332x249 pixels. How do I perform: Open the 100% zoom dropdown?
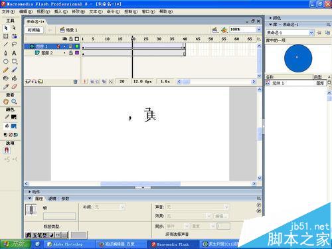pyautogui.click(x=259, y=29)
